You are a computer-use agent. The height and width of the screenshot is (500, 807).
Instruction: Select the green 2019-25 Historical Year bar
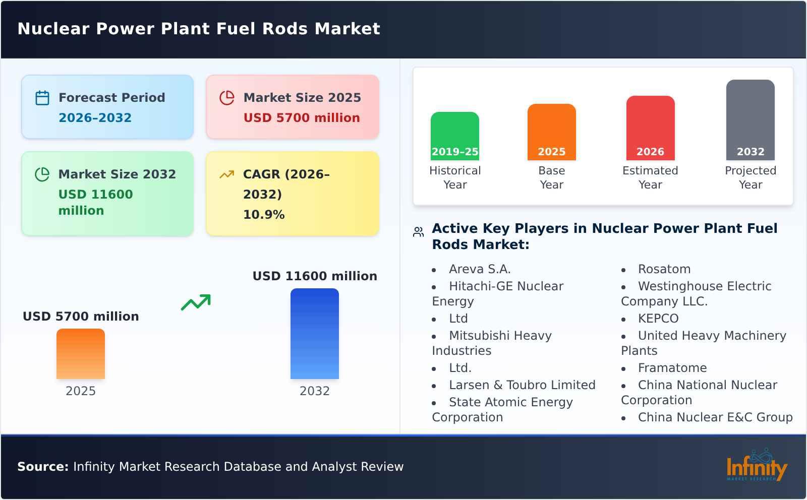[455, 136]
